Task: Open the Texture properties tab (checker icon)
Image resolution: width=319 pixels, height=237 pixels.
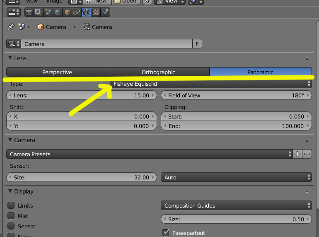Action: click(x=96, y=12)
